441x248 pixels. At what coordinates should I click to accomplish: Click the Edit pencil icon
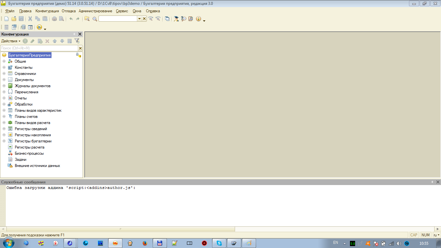32,41
